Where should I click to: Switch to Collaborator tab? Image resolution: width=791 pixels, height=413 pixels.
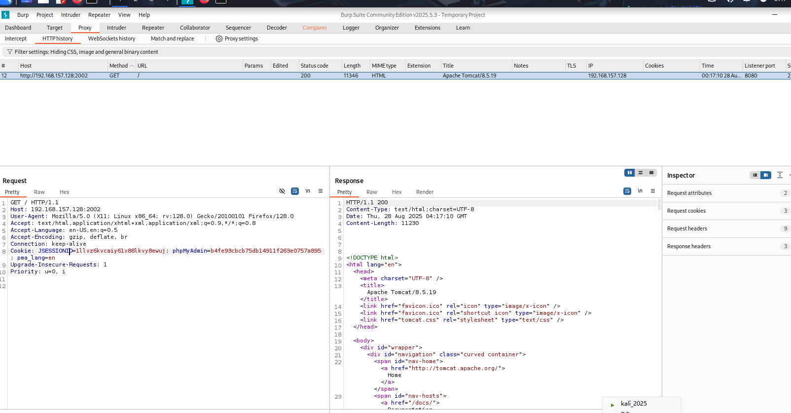(195, 28)
